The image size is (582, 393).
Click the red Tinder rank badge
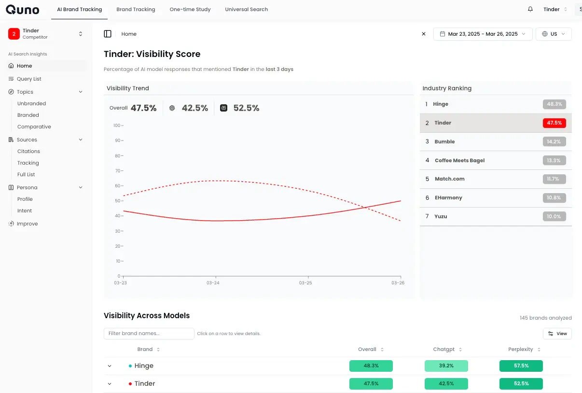pyautogui.click(x=14, y=34)
